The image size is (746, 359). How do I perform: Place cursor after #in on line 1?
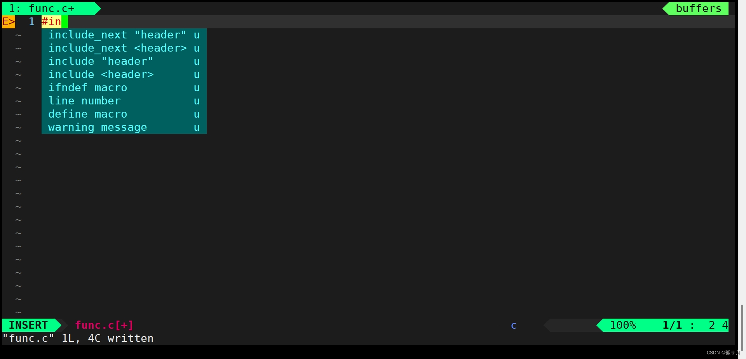click(64, 21)
